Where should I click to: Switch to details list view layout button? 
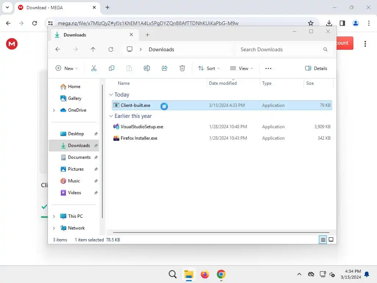click(x=323, y=240)
